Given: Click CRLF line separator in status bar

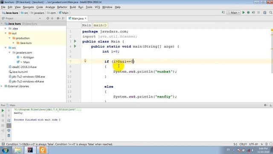Looking at the screenshot, I should pos(243,144).
